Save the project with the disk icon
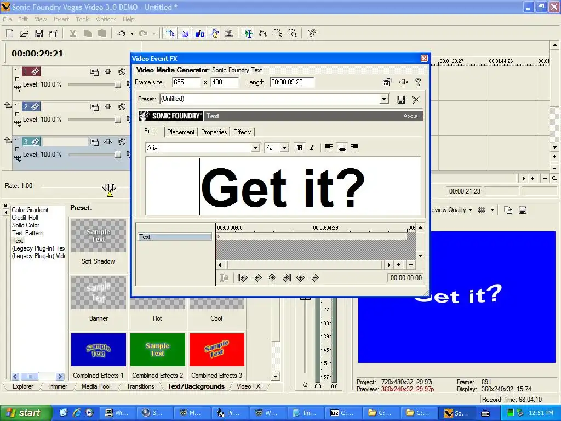The image size is (561, 421). click(39, 33)
